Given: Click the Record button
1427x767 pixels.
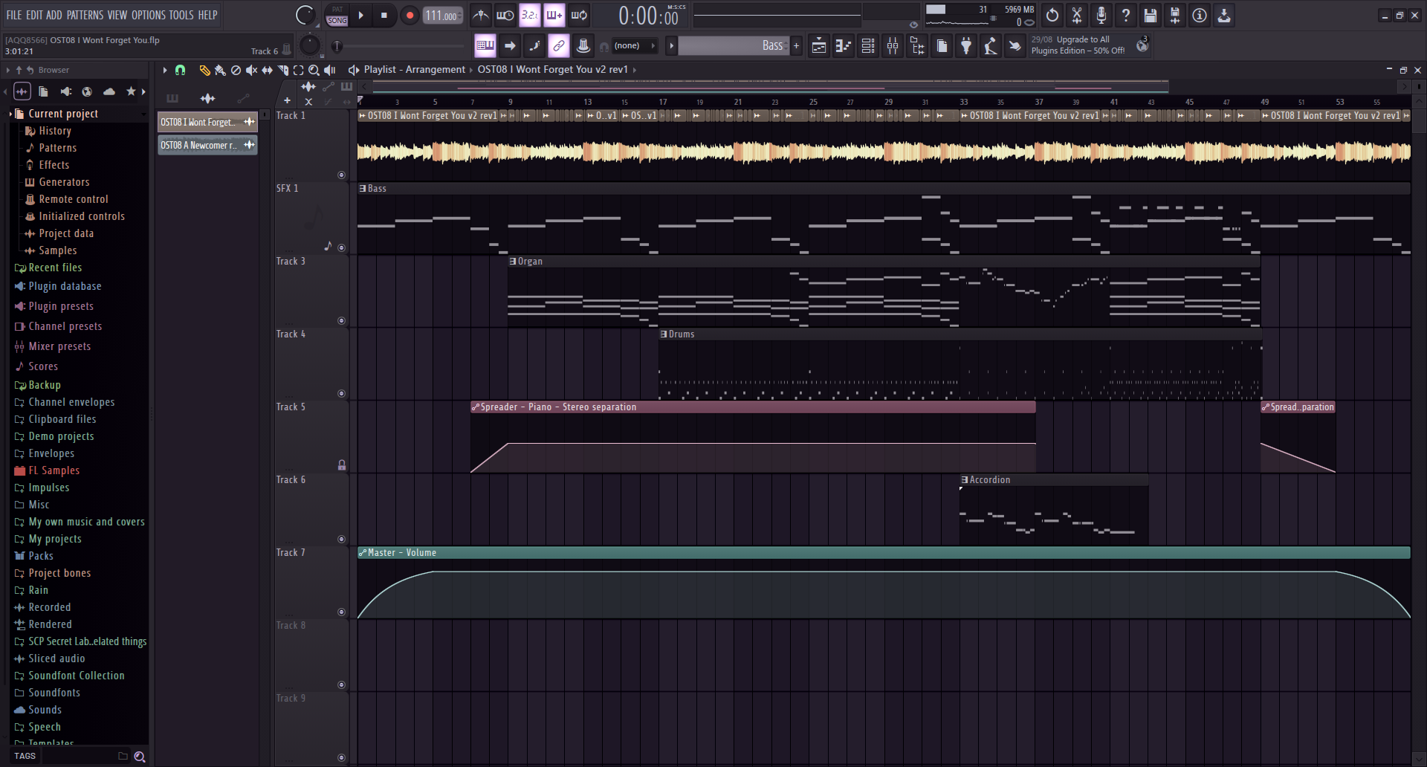Looking at the screenshot, I should coord(409,15).
